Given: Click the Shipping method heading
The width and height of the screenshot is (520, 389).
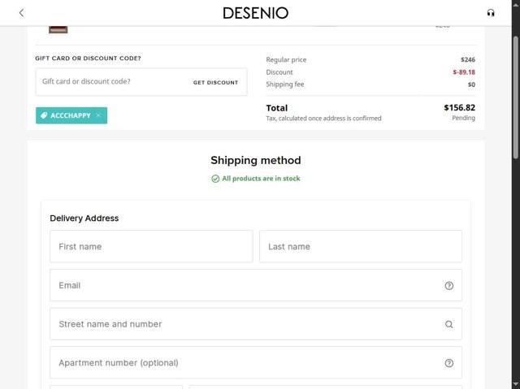Looking at the screenshot, I should pyautogui.click(x=256, y=160).
